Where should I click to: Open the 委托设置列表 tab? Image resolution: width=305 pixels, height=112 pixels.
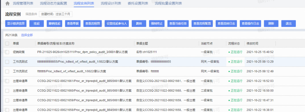(x=138, y=3)
